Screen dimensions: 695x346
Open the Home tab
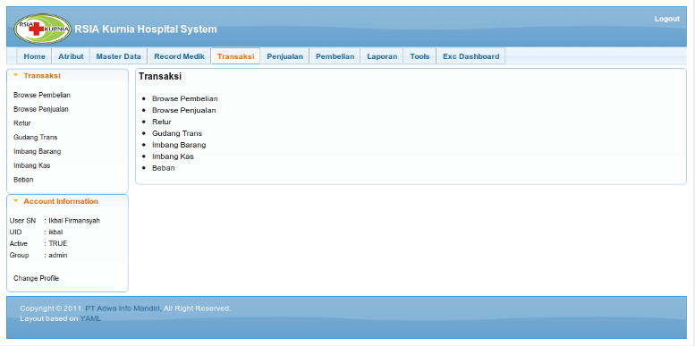34,56
